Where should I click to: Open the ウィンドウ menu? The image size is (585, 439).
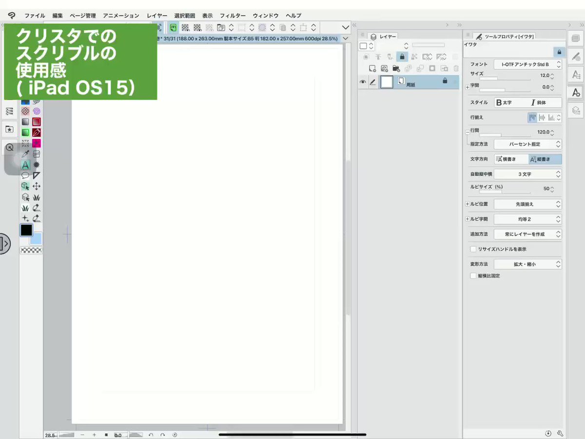coord(266,16)
